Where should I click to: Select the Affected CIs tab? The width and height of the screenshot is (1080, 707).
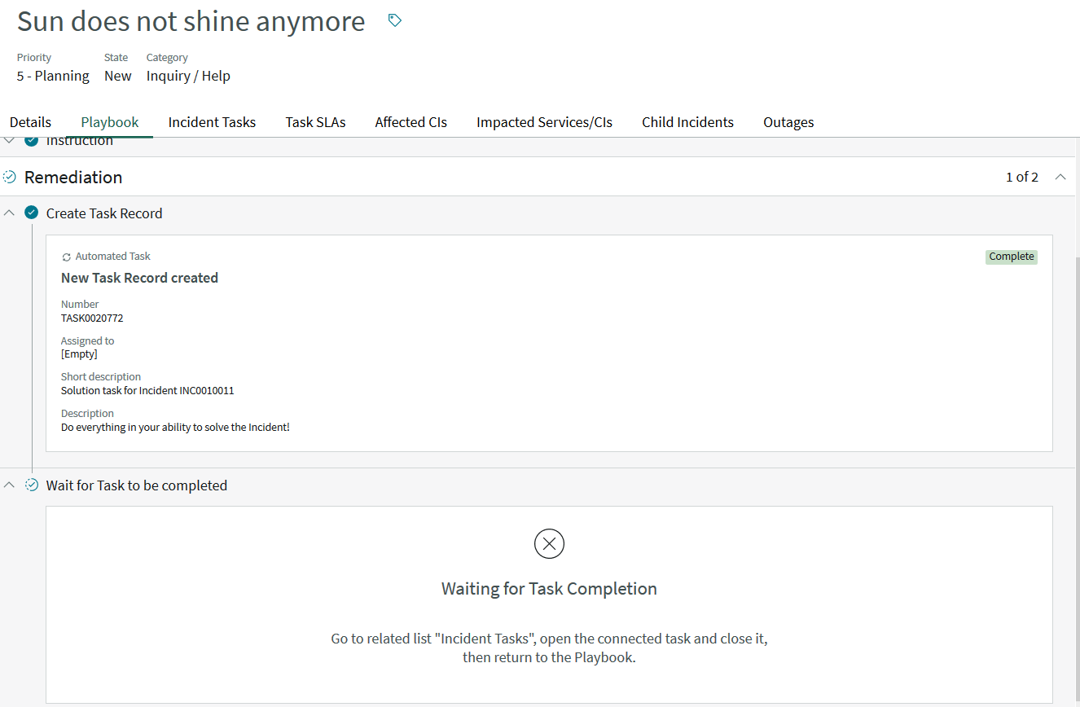click(x=410, y=122)
